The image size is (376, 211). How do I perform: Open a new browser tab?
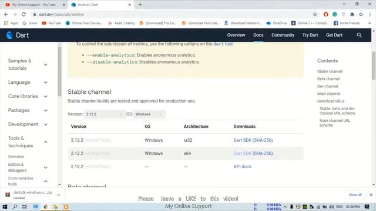pos(140,5)
